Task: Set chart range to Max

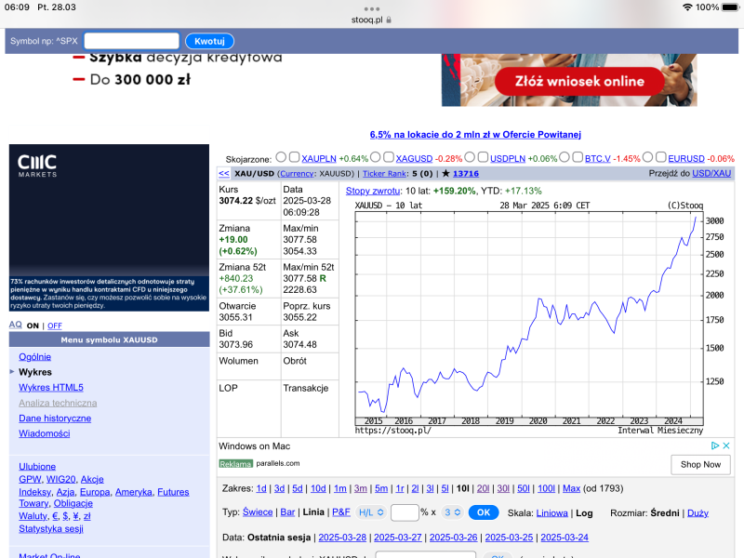Action: pyautogui.click(x=571, y=488)
